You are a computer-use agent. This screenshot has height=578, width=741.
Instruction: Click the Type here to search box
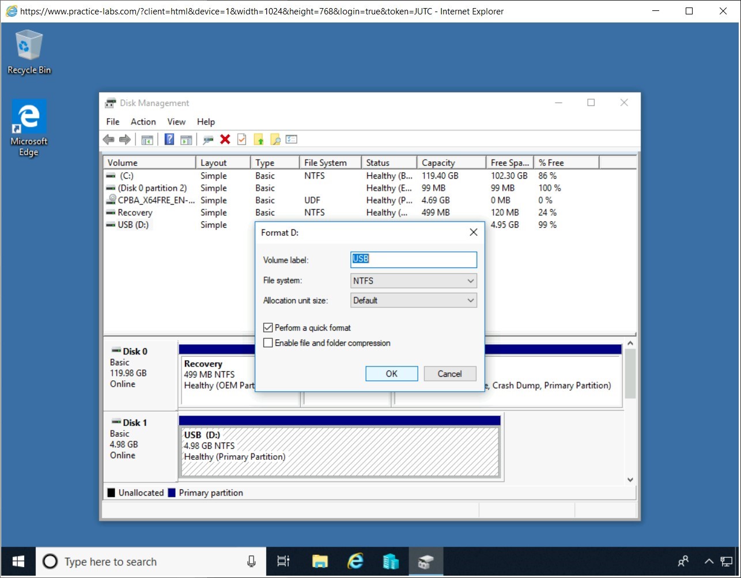(x=151, y=561)
